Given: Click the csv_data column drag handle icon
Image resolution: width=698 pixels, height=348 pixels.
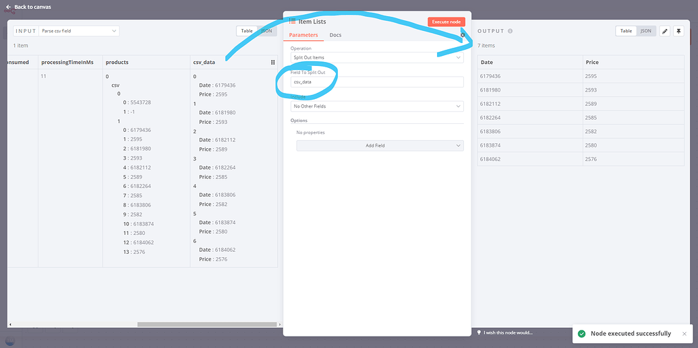Looking at the screenshot, I should coord(273,63).
